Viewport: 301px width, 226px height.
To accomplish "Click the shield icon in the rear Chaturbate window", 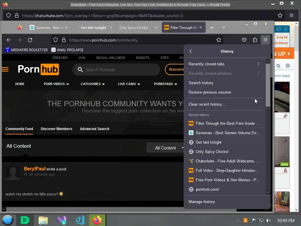I will tap(9, 15).
